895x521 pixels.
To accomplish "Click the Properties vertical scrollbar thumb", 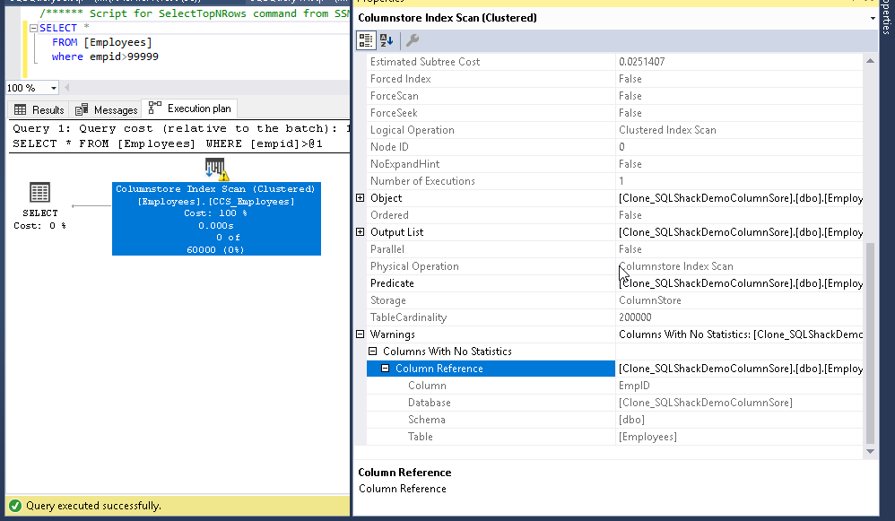I will 870,343.
